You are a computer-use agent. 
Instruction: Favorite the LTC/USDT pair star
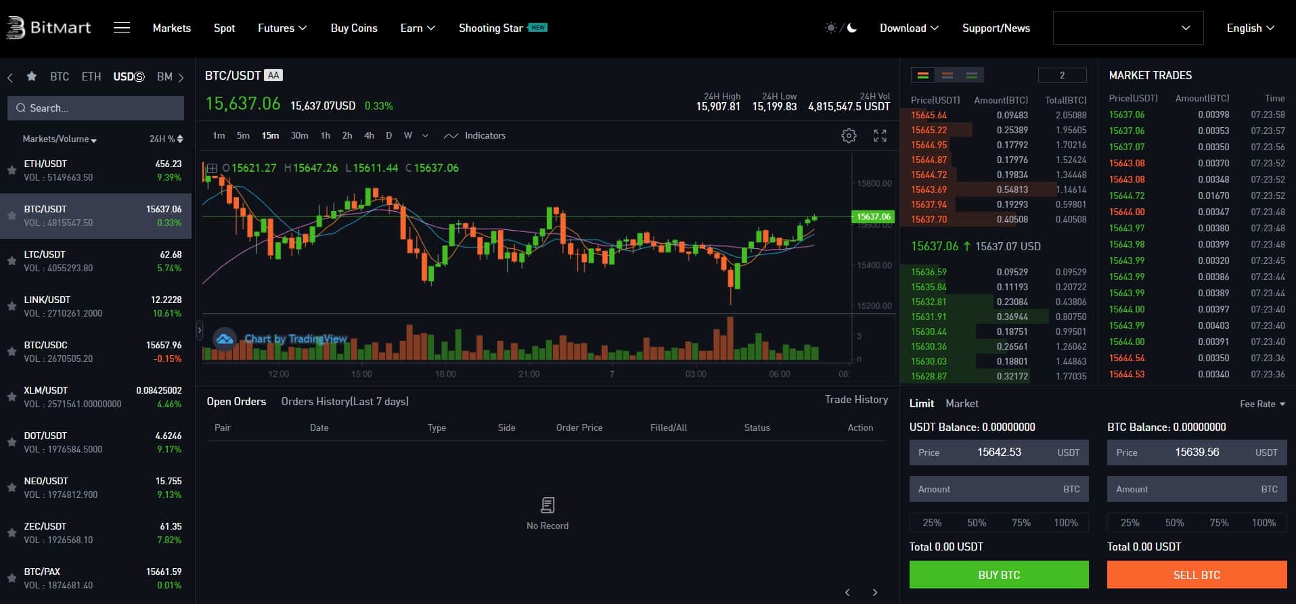tap(12, 261)
